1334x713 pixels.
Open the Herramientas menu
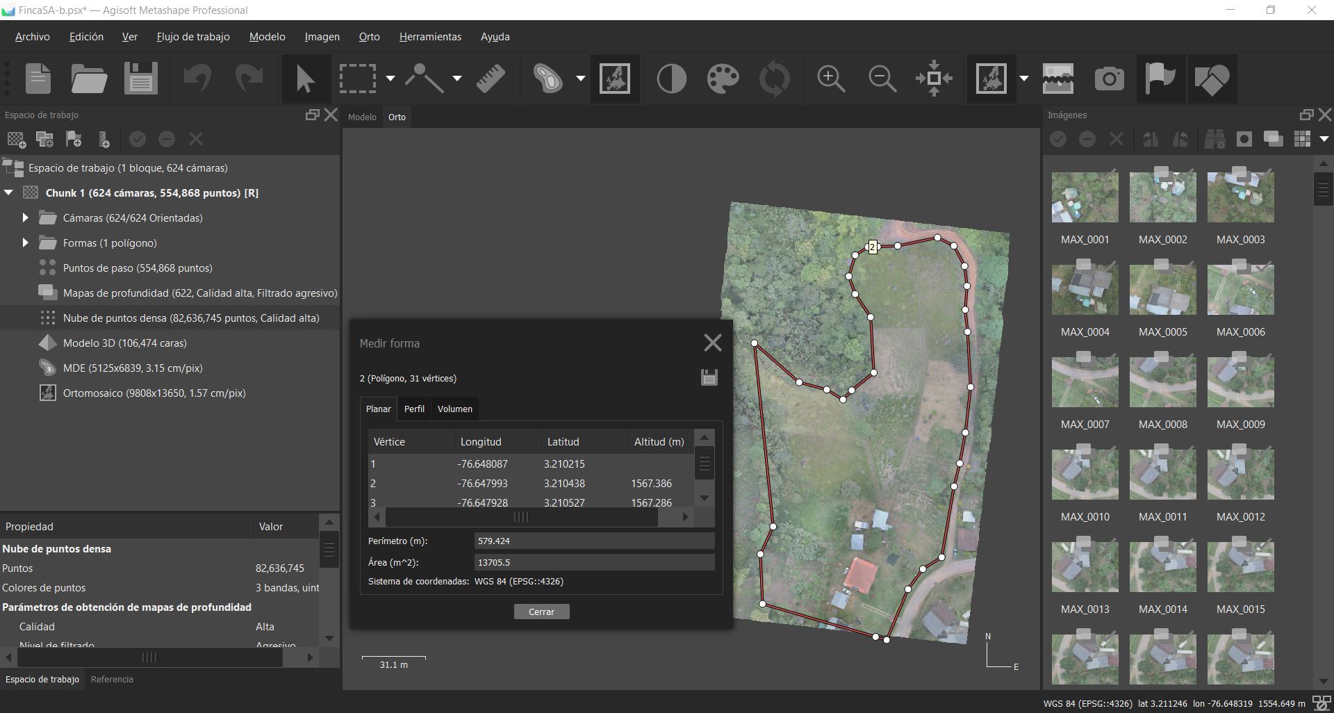pos(430,37)
